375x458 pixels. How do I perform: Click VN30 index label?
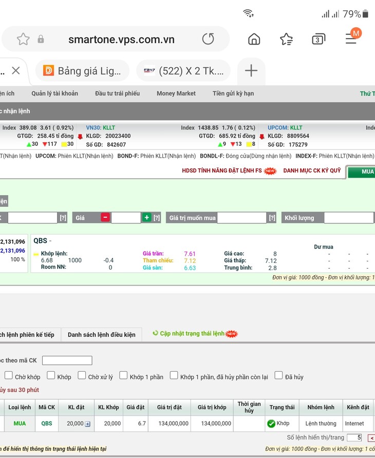pos(93,128)
